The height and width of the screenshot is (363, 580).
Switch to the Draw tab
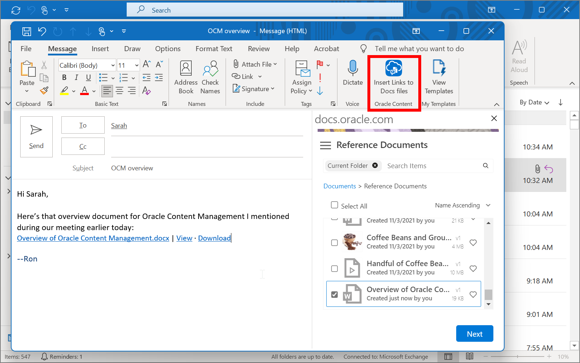132,49
